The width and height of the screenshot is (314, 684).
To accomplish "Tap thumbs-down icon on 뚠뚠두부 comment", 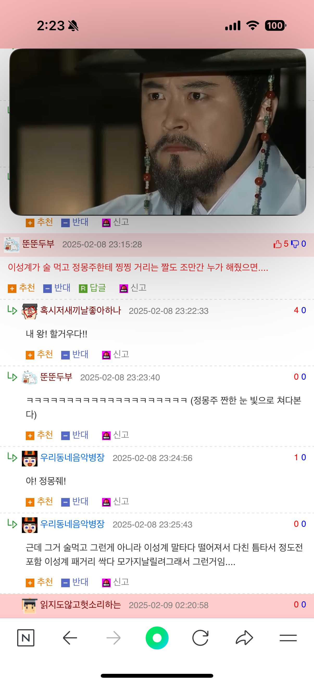I will pyautogui.click(x=295, y=244).
